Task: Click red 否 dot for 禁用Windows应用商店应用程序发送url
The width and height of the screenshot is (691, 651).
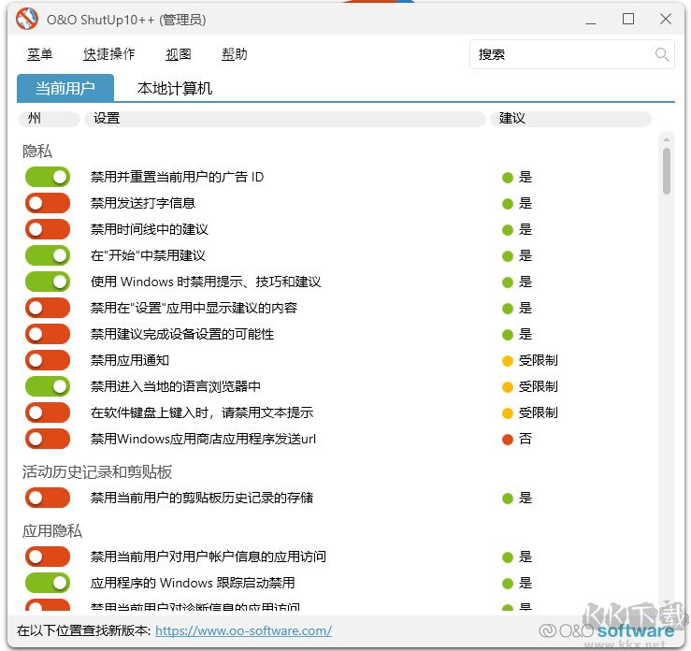Action: (x=507, y=440)
